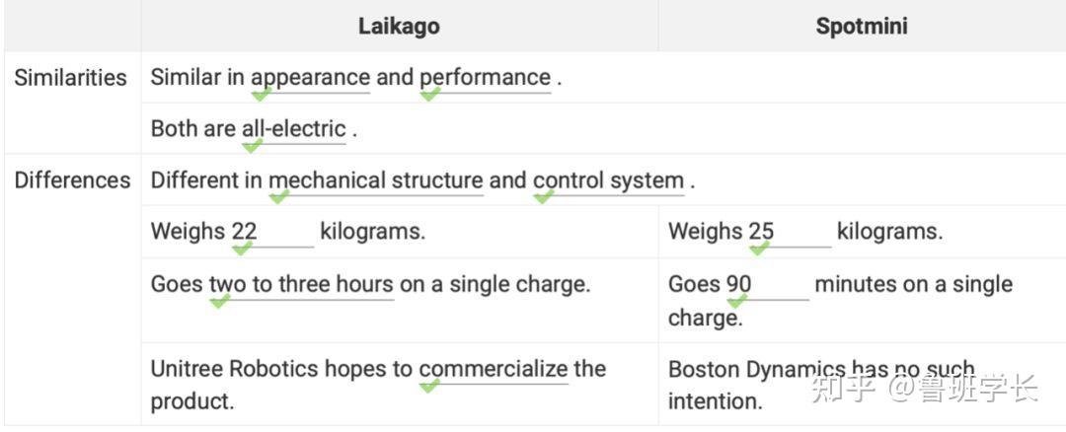Select the 'appearance' answer blank
This screenshot has height=432, width=1066.
coord(311,78)
